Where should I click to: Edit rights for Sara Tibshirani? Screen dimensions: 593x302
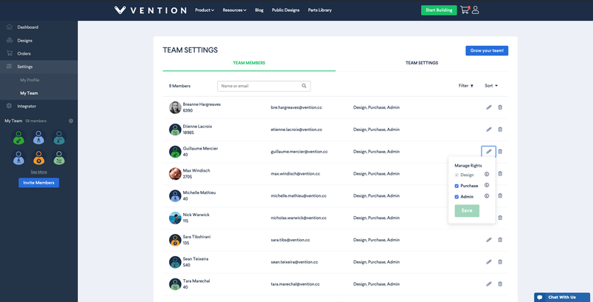pos(488,240)
